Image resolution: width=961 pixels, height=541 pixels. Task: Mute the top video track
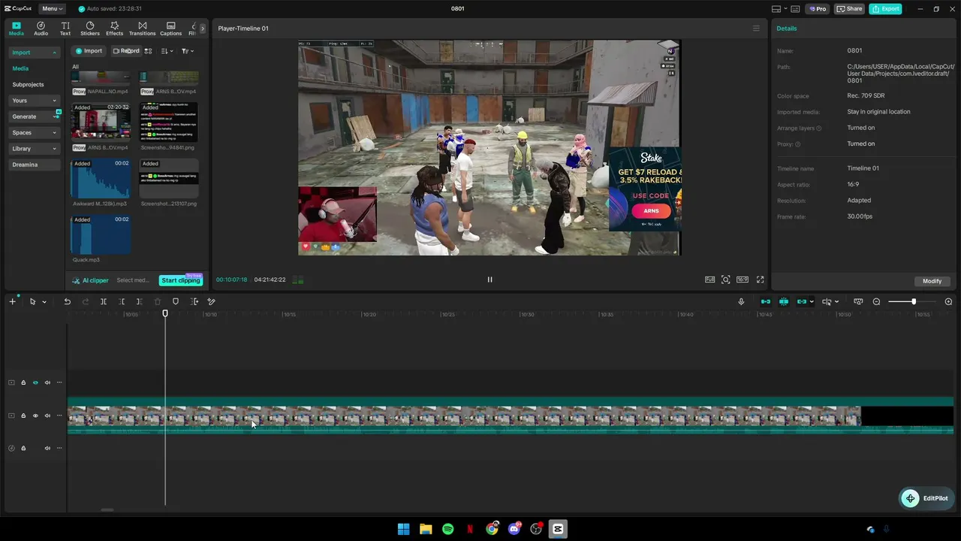(x=47, y=382)
